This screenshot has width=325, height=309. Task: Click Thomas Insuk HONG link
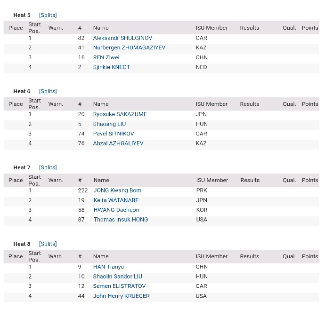(x=121, y=220)
